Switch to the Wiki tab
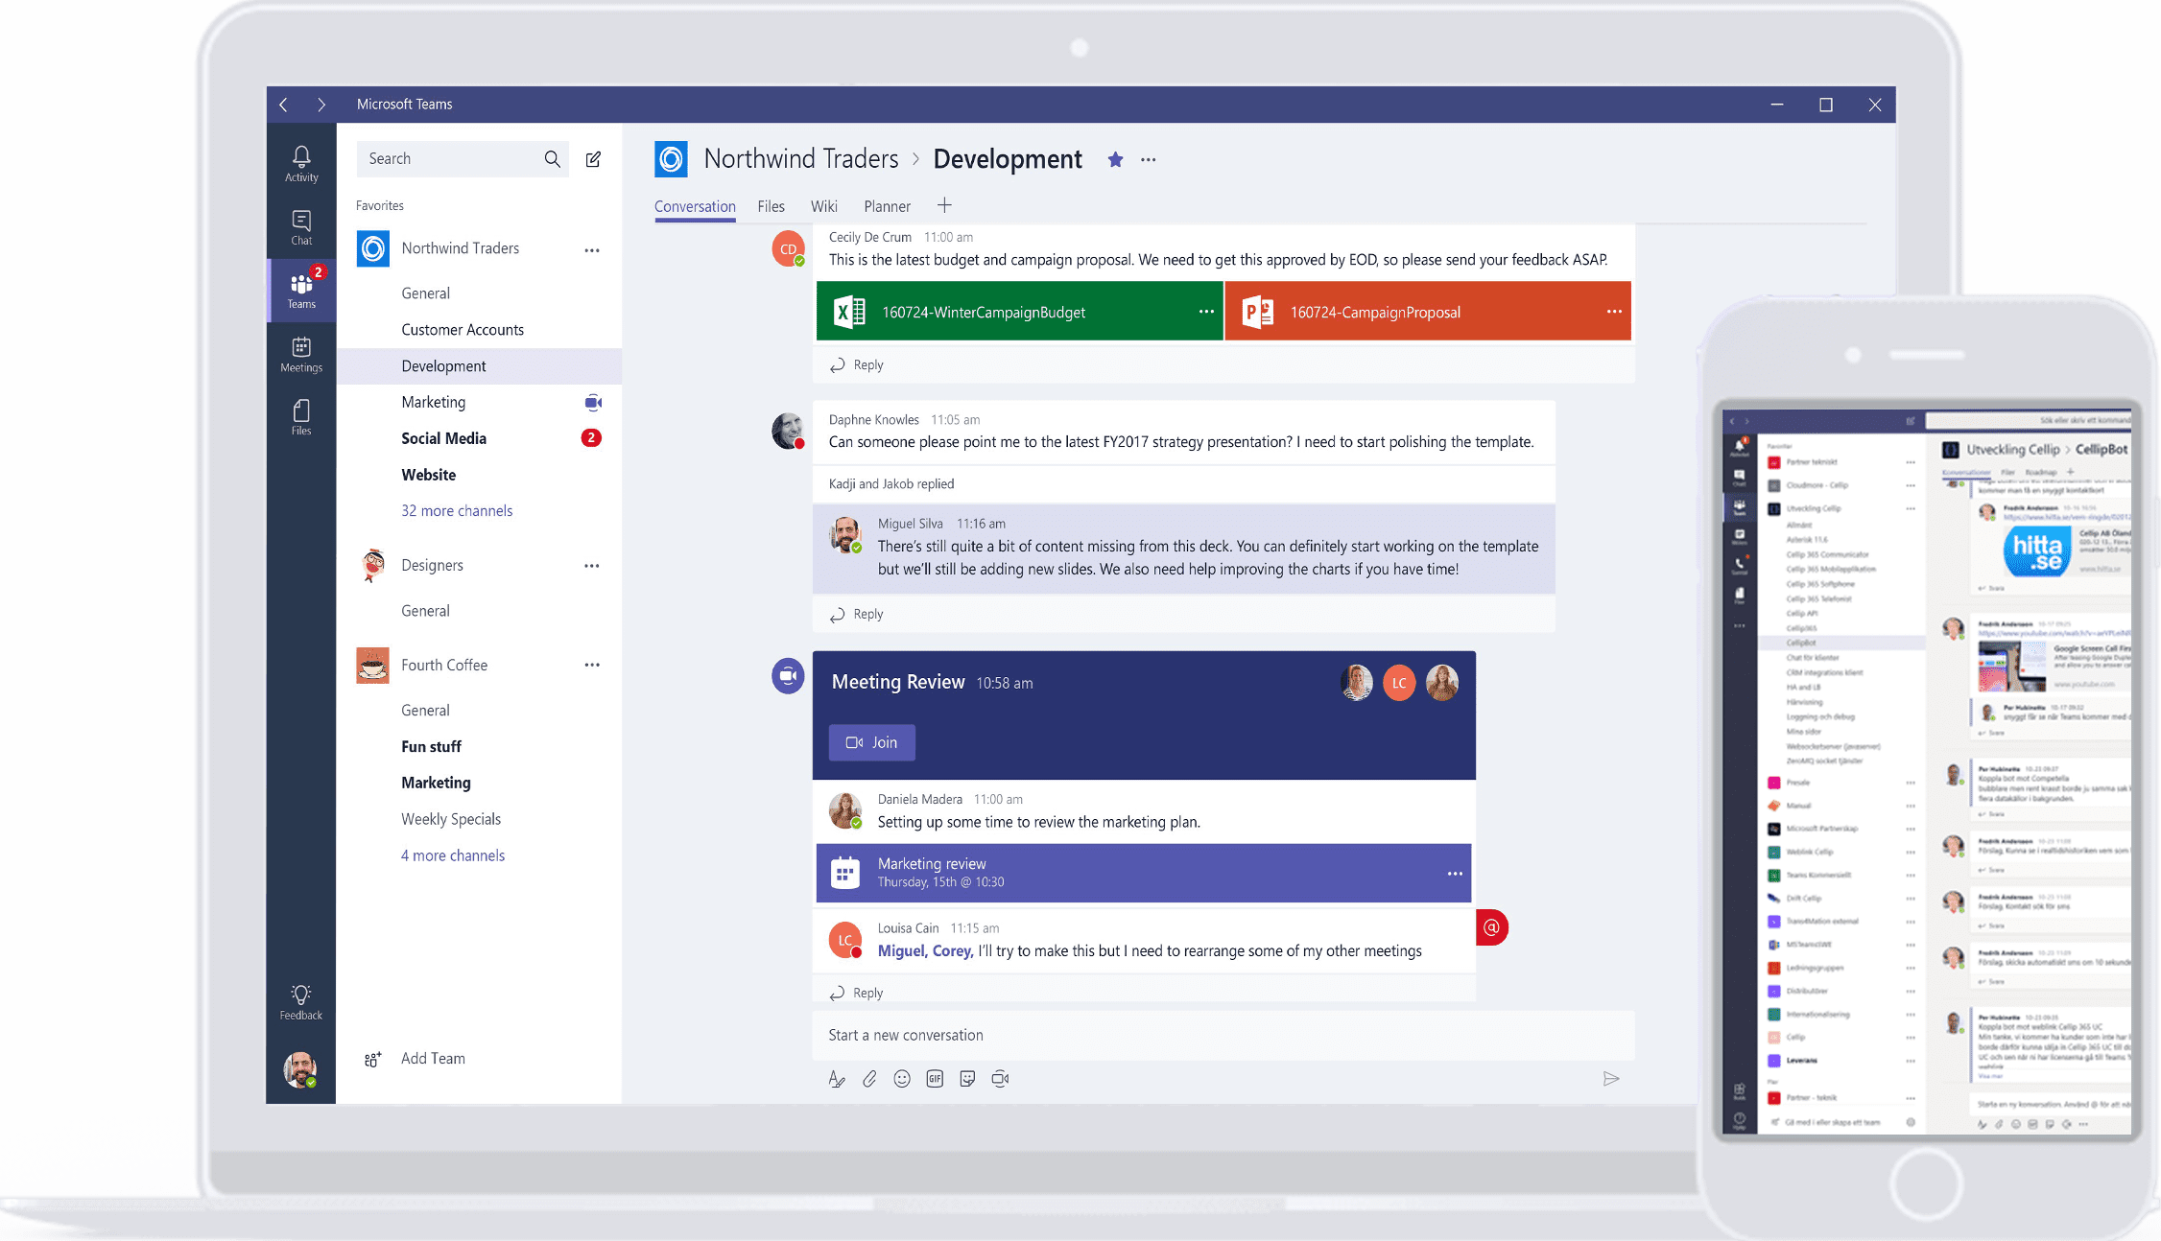The height and width of the screenshot is (1241, 2161). coord(823,206)
